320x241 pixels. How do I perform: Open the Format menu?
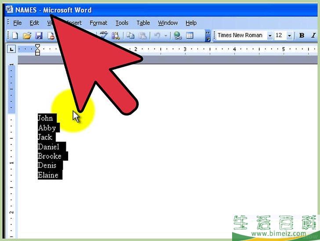pos(98,23)
